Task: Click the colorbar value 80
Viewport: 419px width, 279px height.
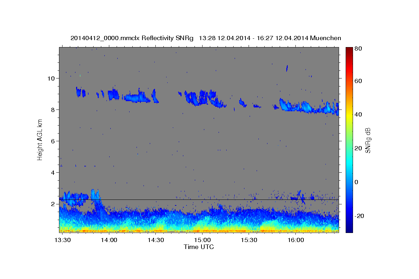Action: 358,49
